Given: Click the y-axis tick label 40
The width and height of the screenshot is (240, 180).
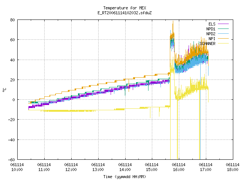Looking at the screenshot, I should click(x=12, y=60).
